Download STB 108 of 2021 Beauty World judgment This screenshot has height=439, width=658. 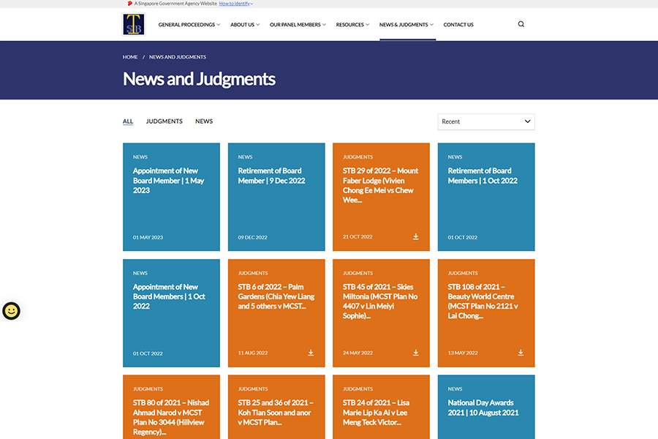(521, 353)
